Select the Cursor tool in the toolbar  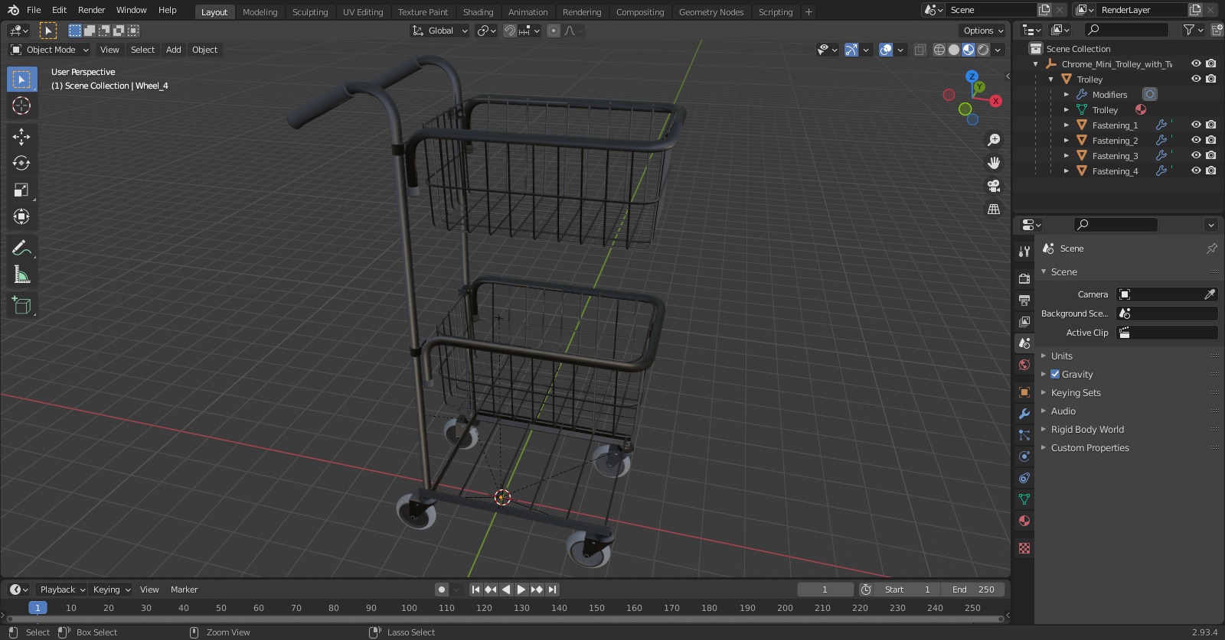click(x=21, y=106)
